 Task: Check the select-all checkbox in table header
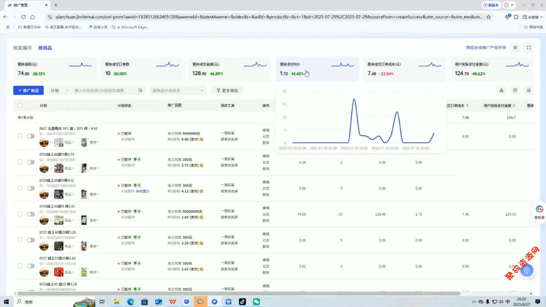pyautogui.click(x=20, y=105)
